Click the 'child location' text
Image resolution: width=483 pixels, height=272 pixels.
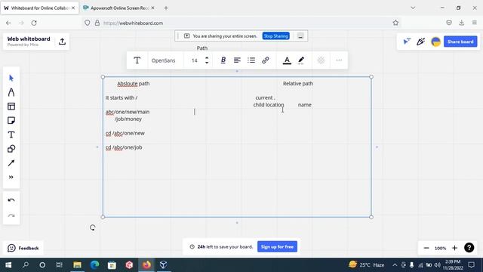269,105
